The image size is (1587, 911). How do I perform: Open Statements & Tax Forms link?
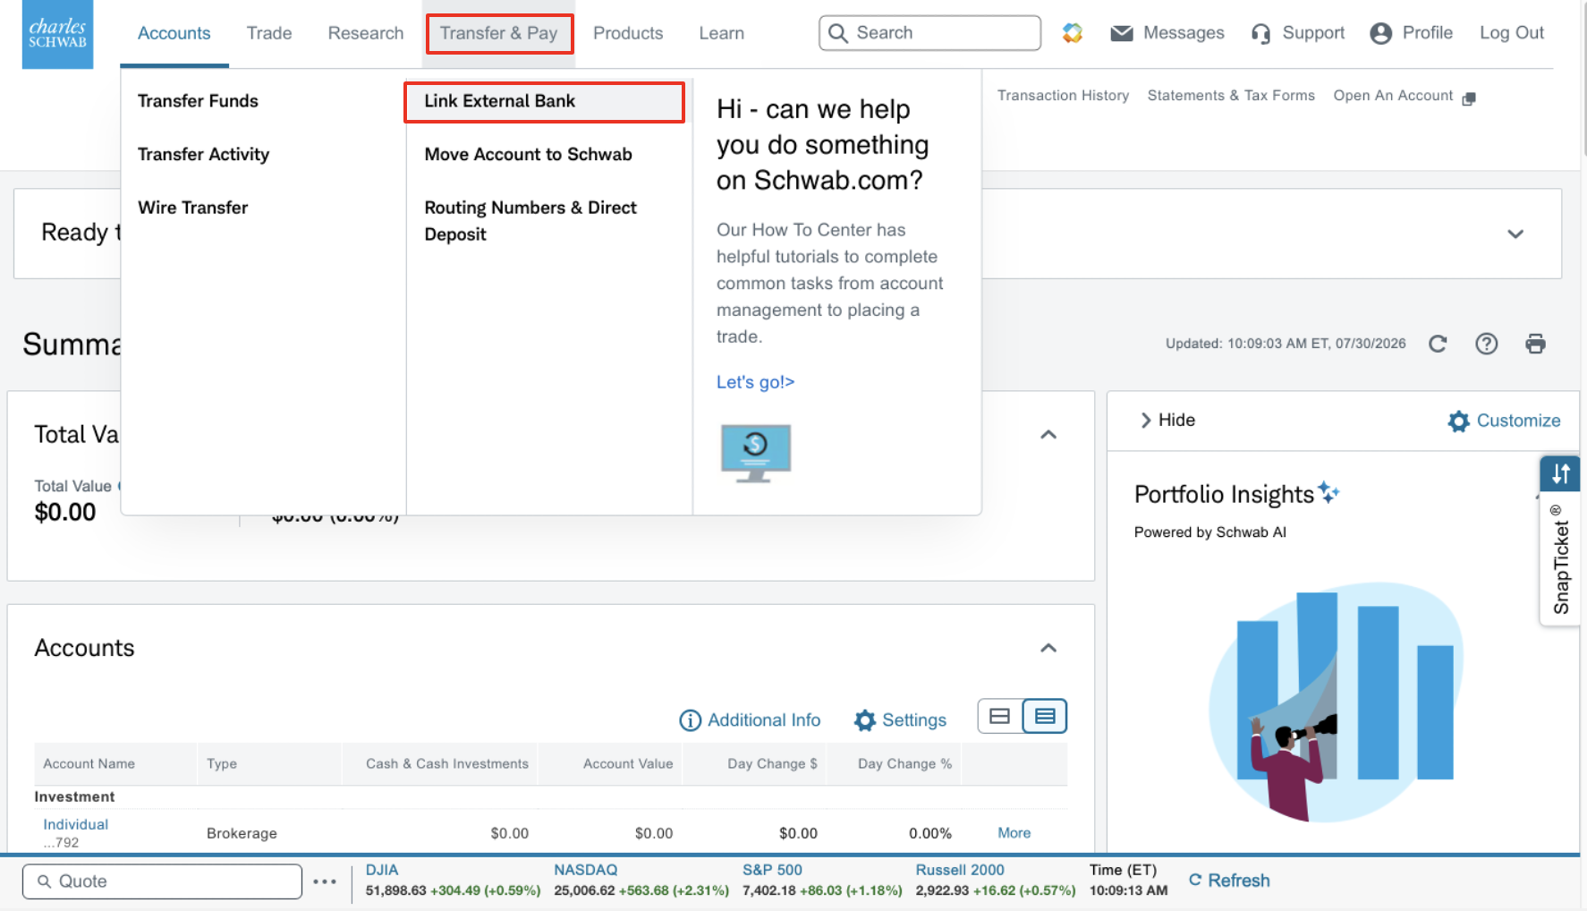(1231, 96)
